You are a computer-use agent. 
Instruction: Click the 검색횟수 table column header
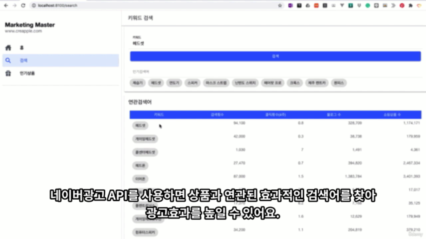click(x=217, y=115)
